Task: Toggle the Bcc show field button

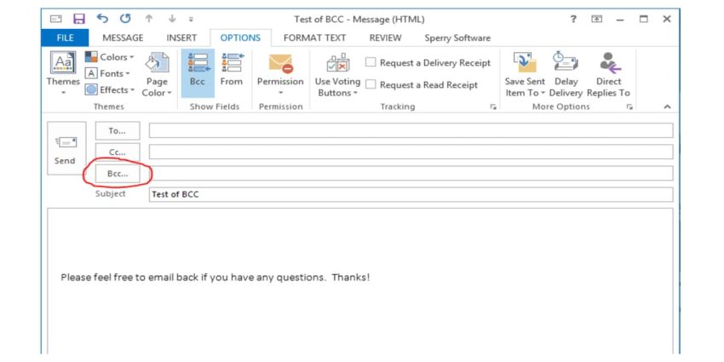Action: 198,73
